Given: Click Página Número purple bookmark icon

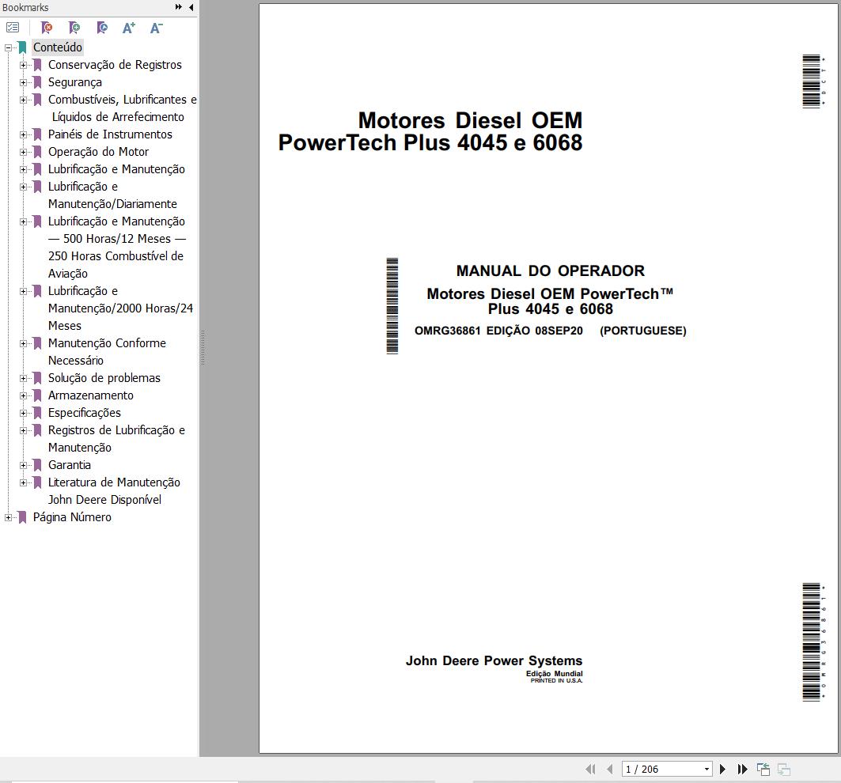Looking at the screenshot, I should point(22,517).
